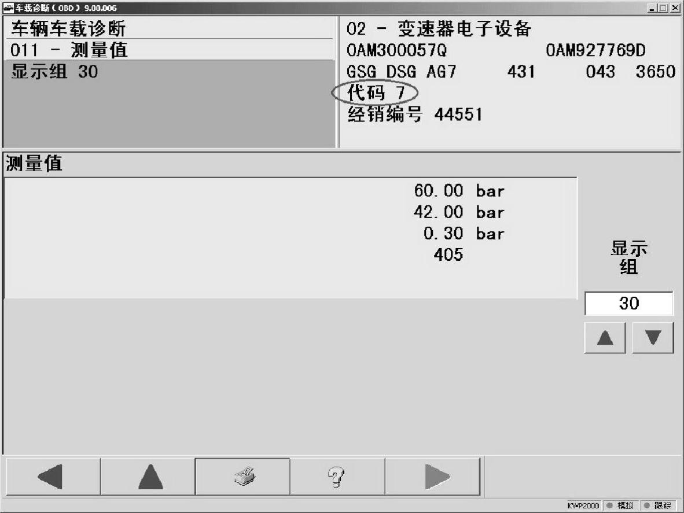Screen dimensions: 684x513
Task: Open help with the question mark button
Action: (337, 477)
